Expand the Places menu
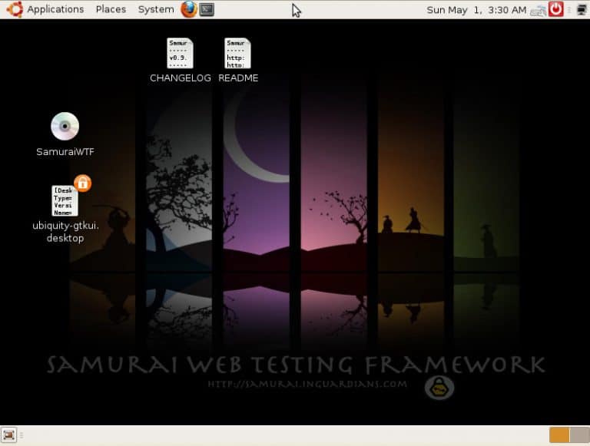Screen dimensions: 590x446 point(111,9)
